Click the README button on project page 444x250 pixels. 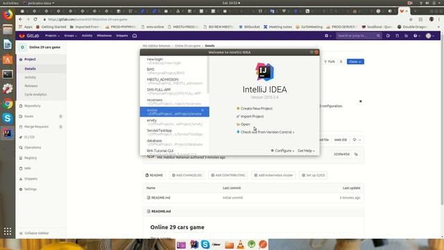(x=154, y=175)
